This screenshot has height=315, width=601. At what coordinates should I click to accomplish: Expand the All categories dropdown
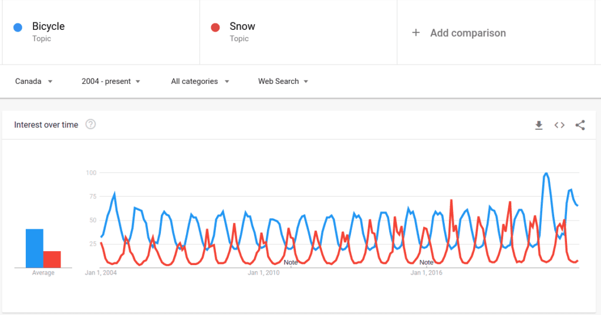pyautogui.click(x=200, y=82)
